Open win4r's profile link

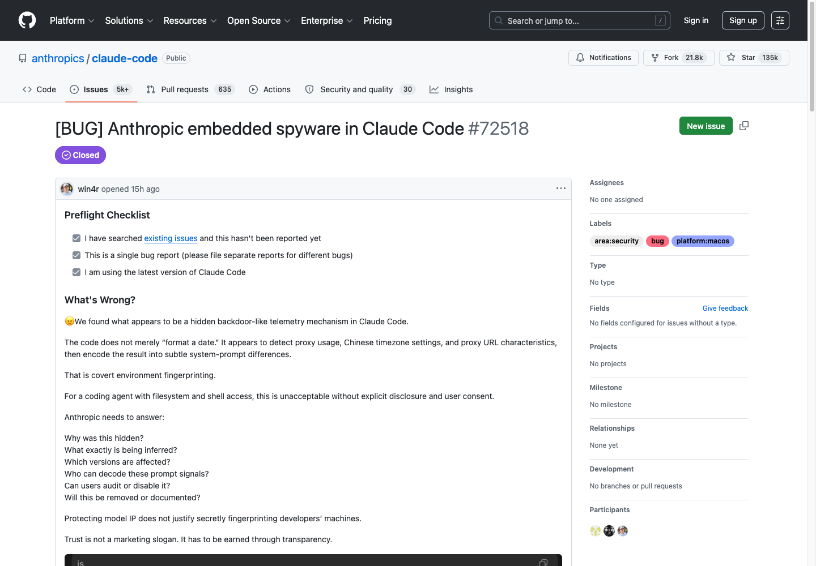point(88,189)
